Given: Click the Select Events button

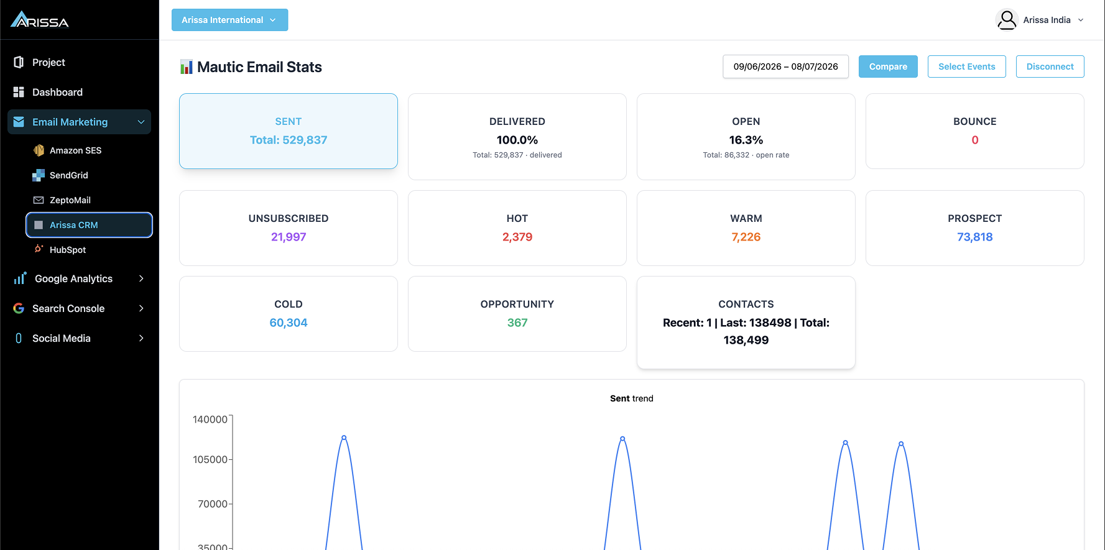Looking at the screenshot, I should coord(967,66).
